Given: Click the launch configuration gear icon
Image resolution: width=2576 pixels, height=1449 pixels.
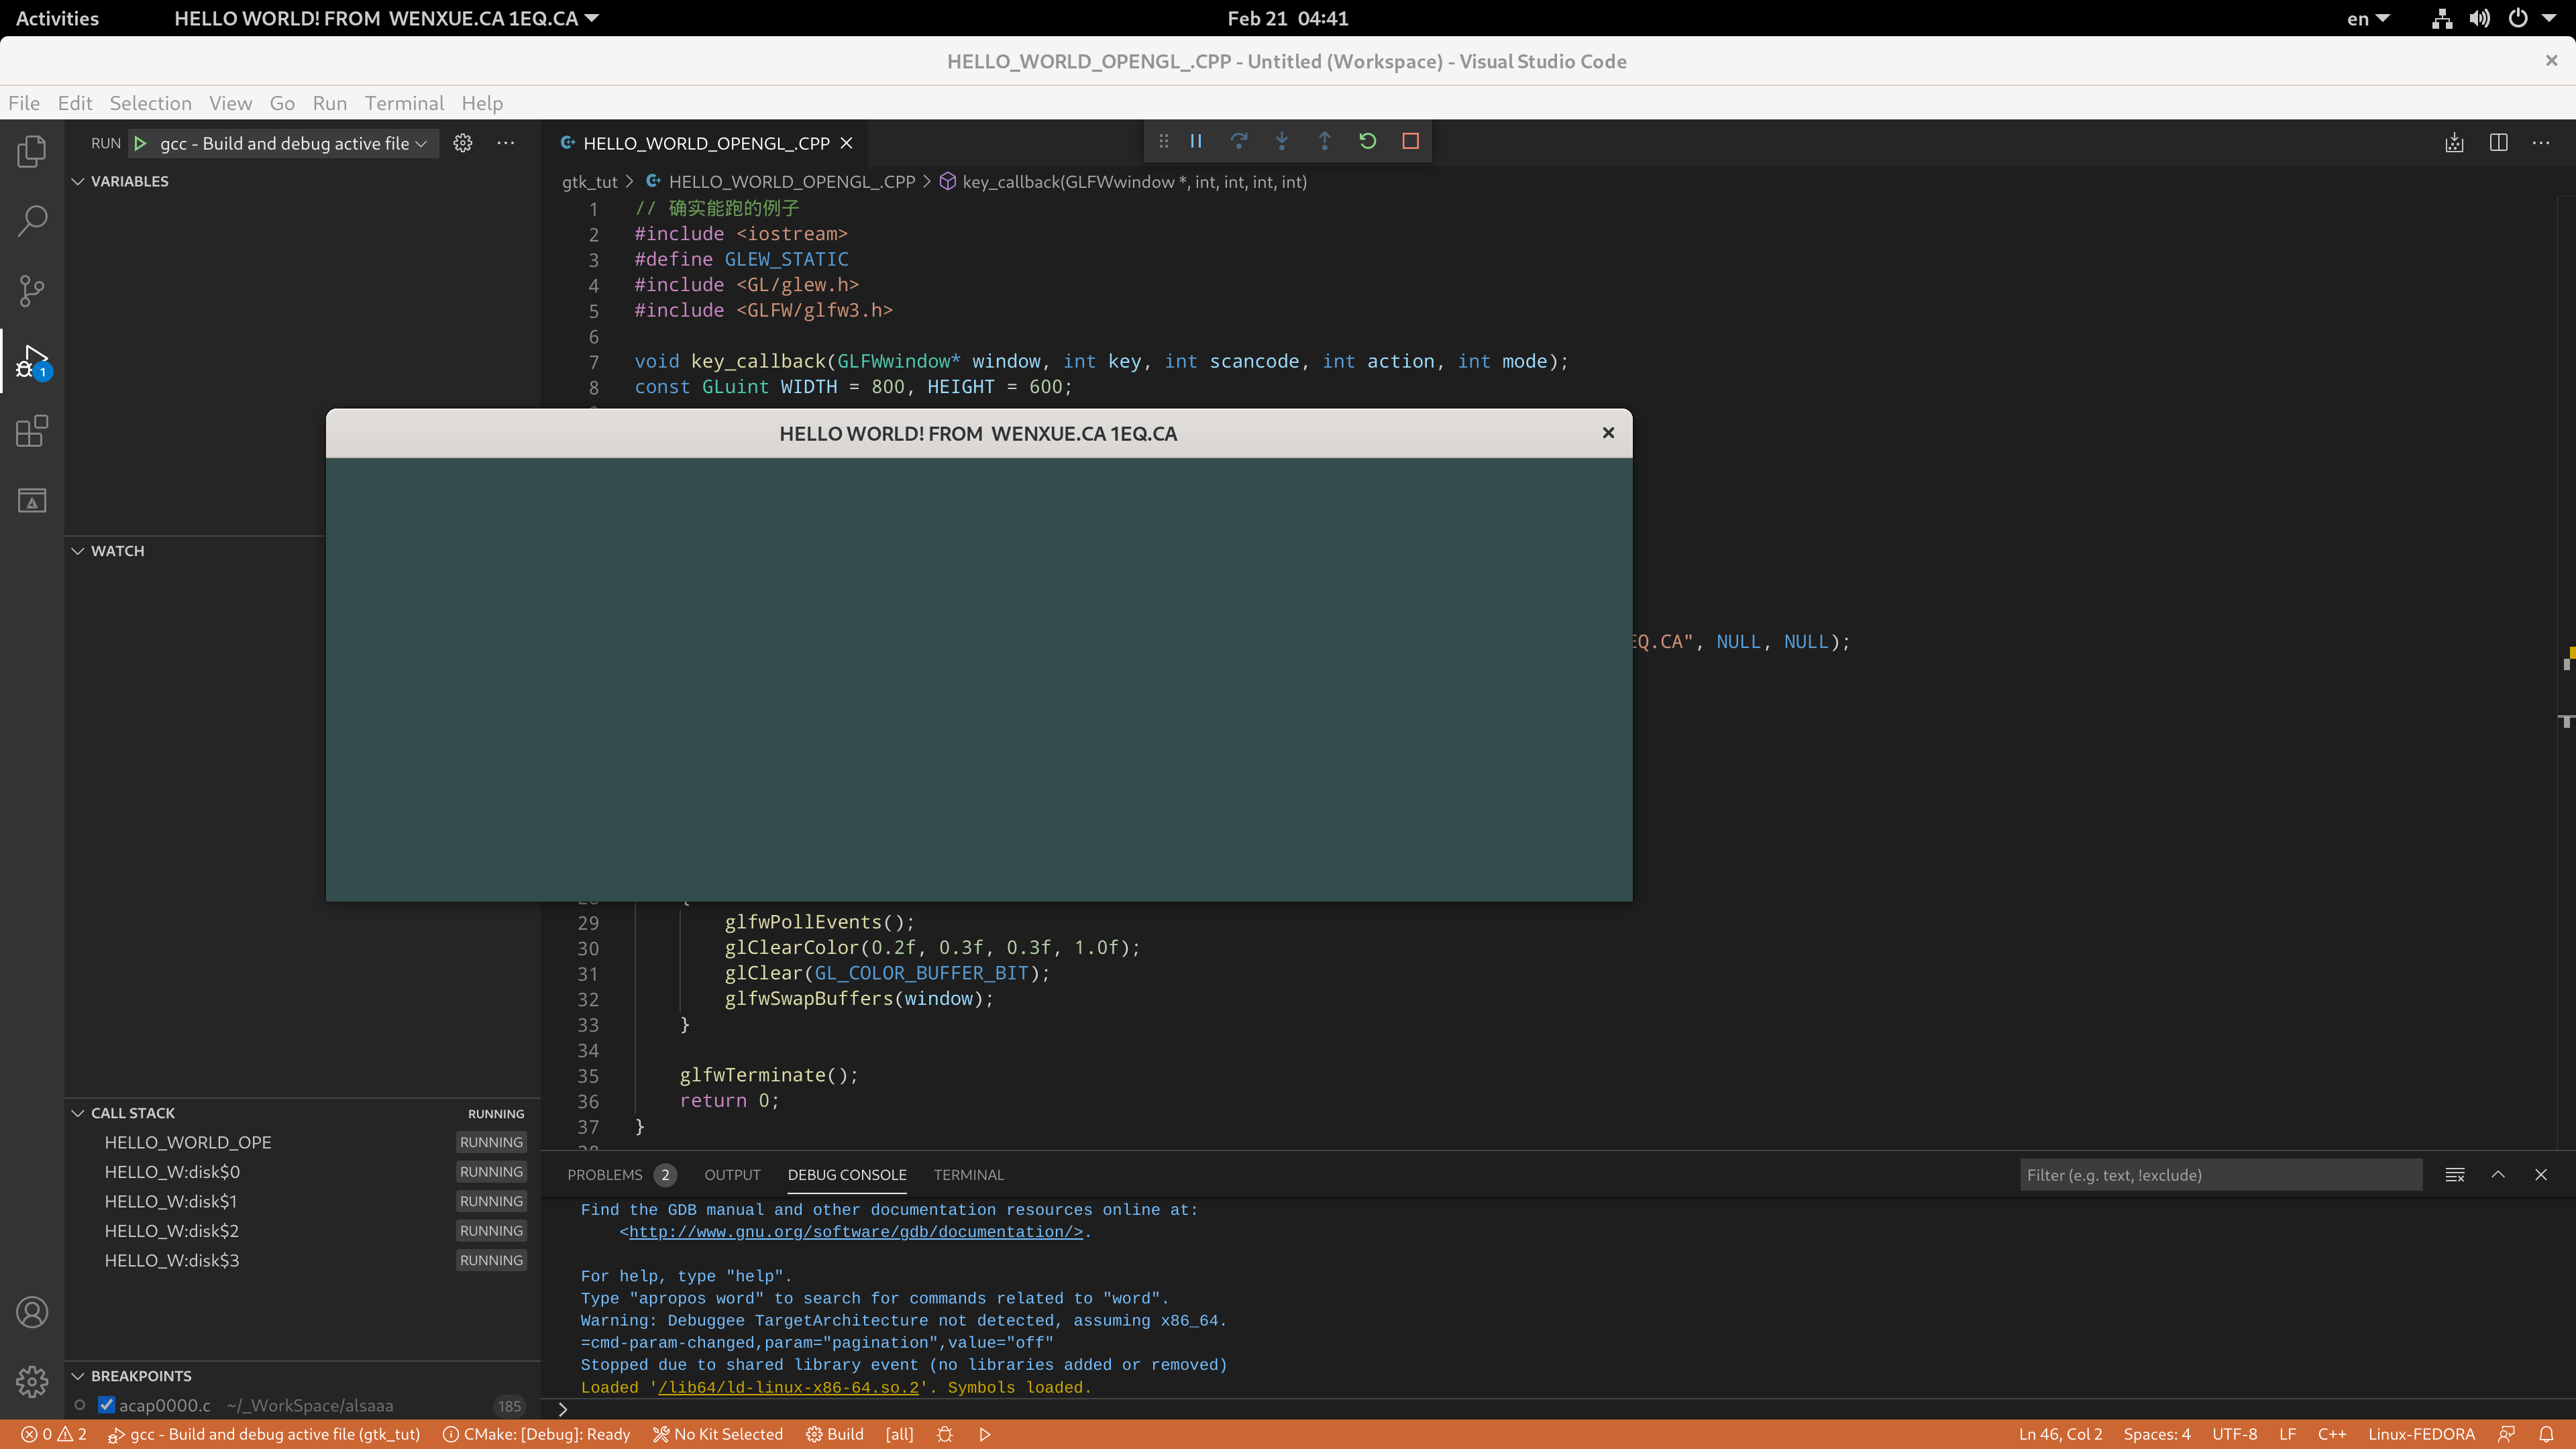Looking at the screenshot, I should click(462, 143).
